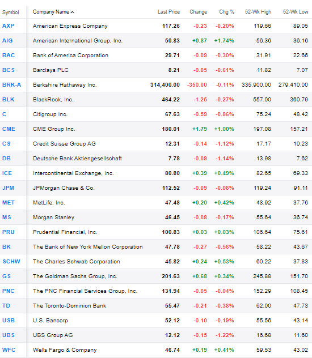This screenshot has height=358, width=312.
Task: Open the C ticker link for Citigroup
Action: coord(5,114)
